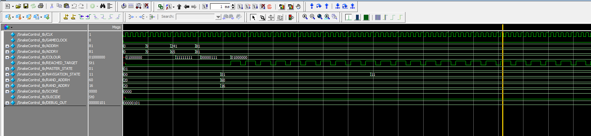591x136 pixels.
Task: Click the New file icon
Action: (7, 6)
